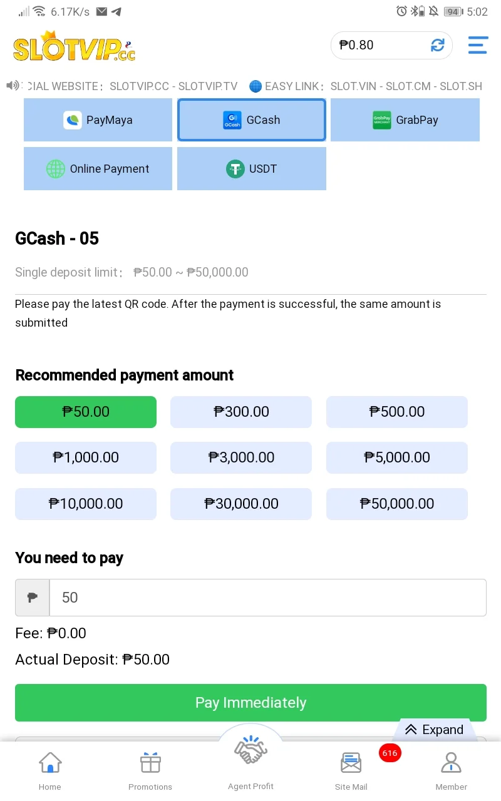Open the hamburger menu
This screenshot has width=501, height=801.
pos(478,45)
